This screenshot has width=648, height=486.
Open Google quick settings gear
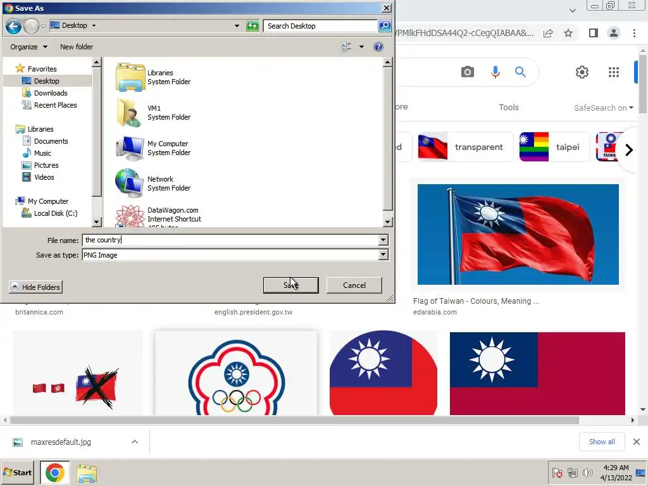pyautogui.click(x=582, y=72)
